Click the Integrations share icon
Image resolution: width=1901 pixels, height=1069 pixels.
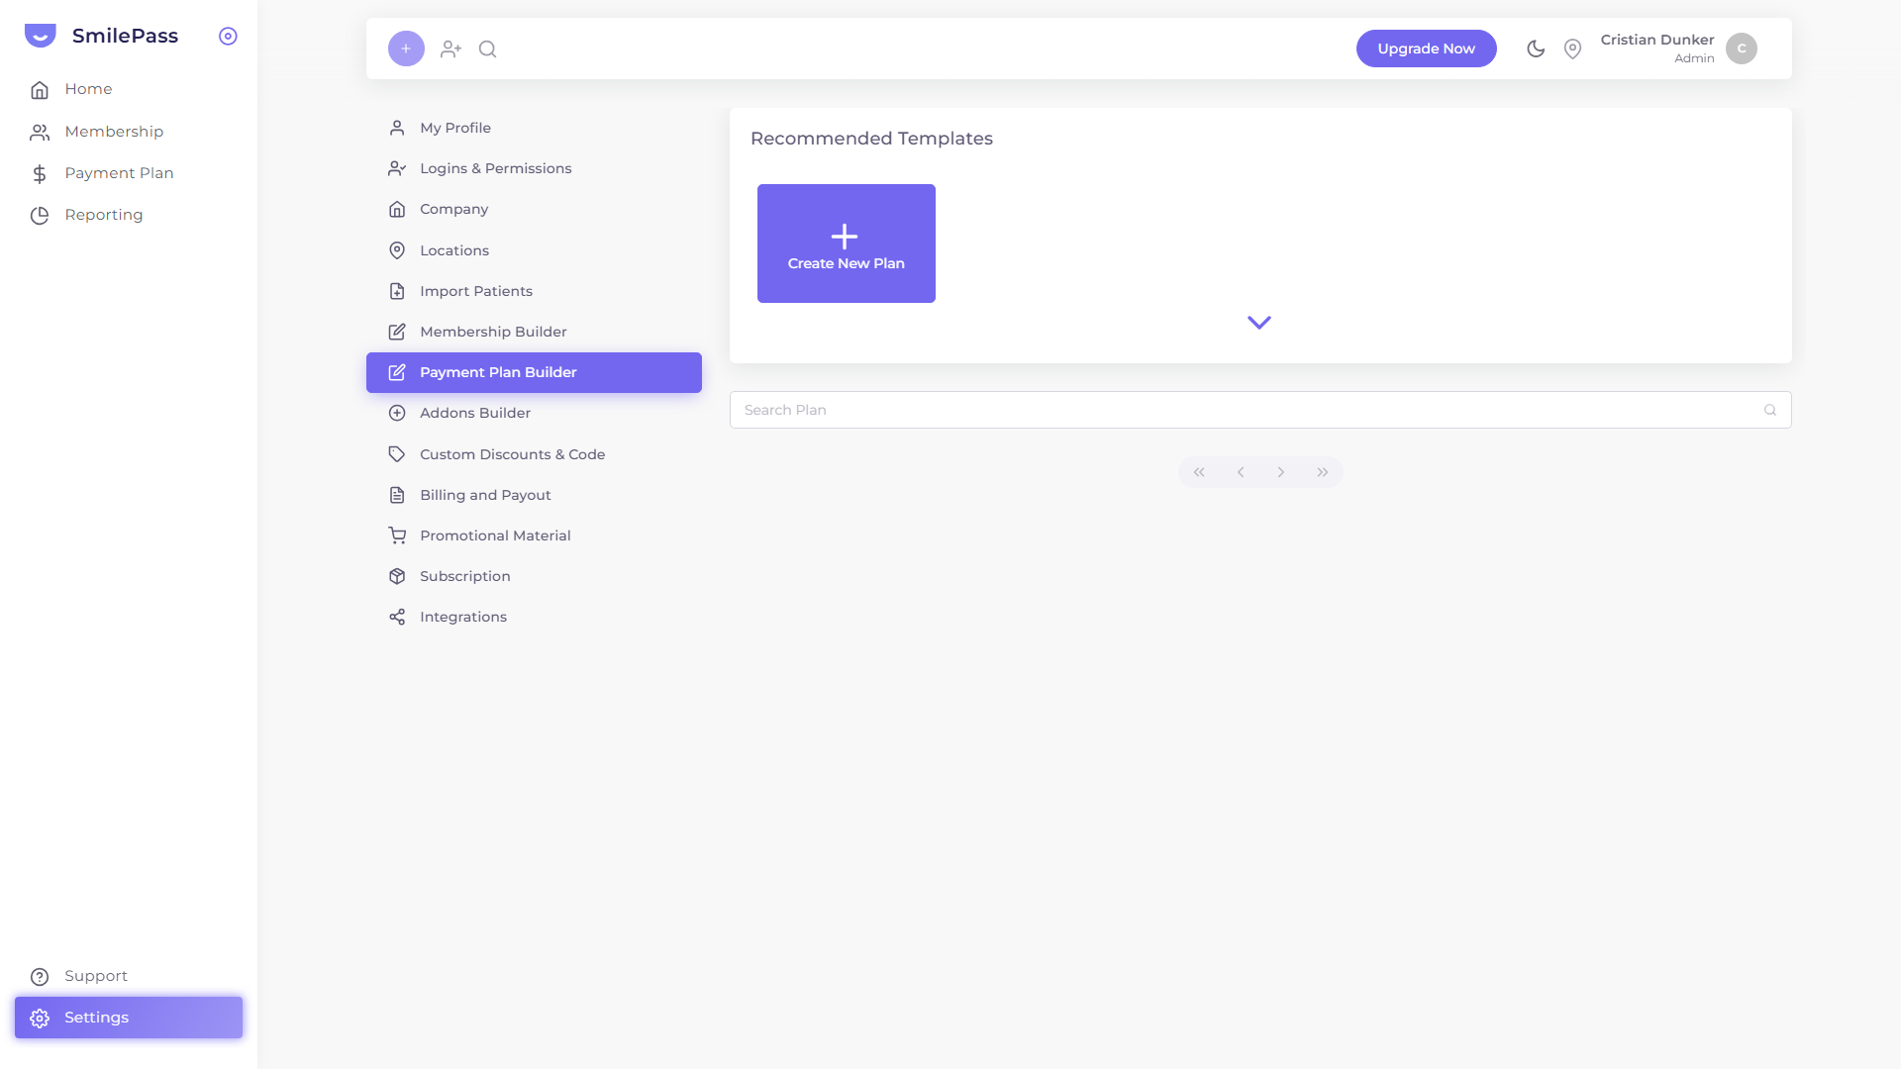[x=397, y=617]
